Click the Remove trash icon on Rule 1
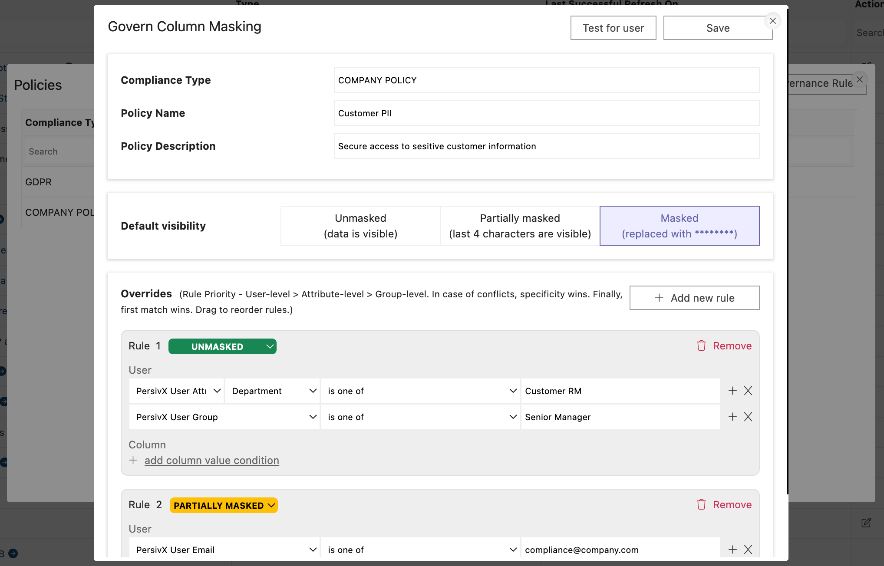This screenshot has width=884, height=566. click(702, 346)
